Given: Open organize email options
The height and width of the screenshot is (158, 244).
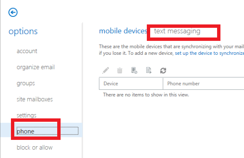Looking at the screenshot, I should (x=36, y=67).
